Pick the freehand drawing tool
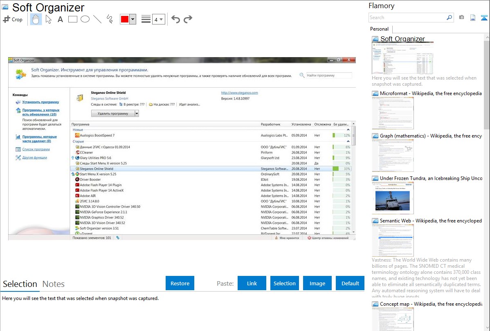490x331 pixels. pyautogui.click(x=110, y=19)
